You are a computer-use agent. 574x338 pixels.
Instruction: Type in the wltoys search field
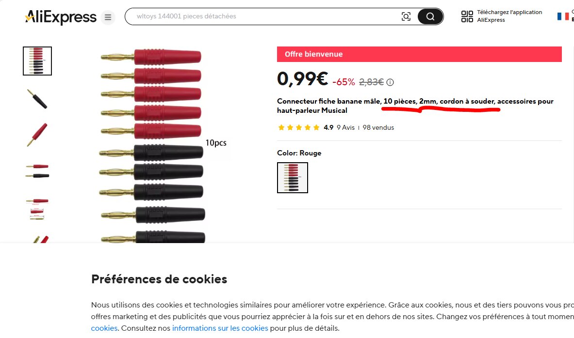(x=262, y=16)
